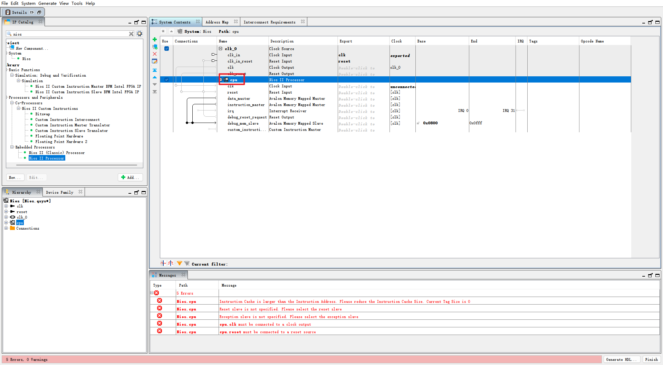Click the add subsystem icon below the green plus
The image size is (663, 365).
pos(155,47)
